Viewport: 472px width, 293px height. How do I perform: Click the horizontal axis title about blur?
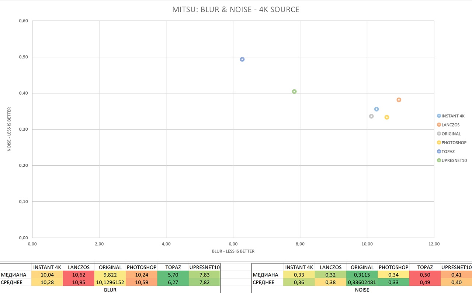click(233, 251)
